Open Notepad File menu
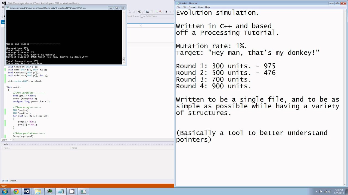Image resolution: width=348 pixels, height=195 pixels. pos(178,7)
